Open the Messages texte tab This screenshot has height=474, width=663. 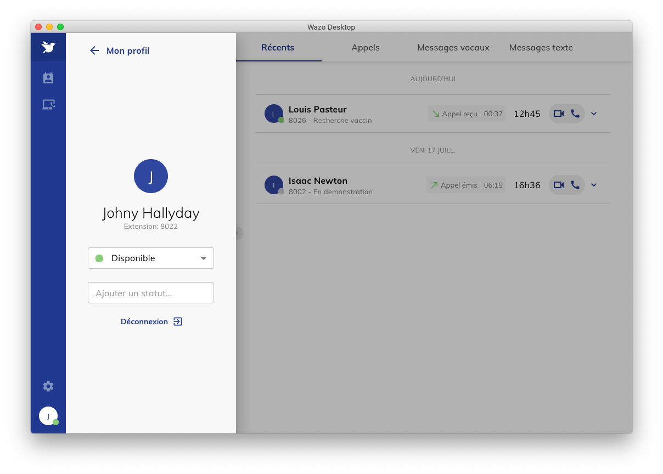point(541,48)
